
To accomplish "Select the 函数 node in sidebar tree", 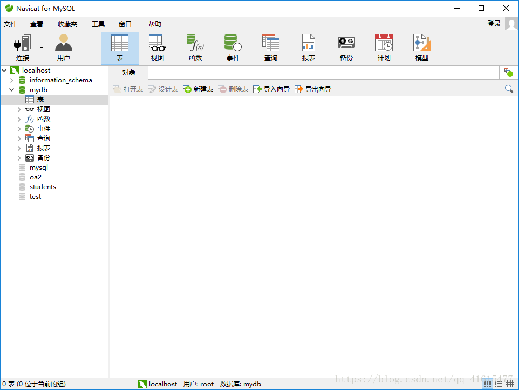I will [43, 119].
